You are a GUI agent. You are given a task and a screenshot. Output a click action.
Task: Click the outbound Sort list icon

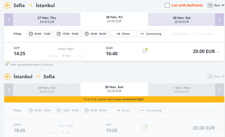(210, 5)
